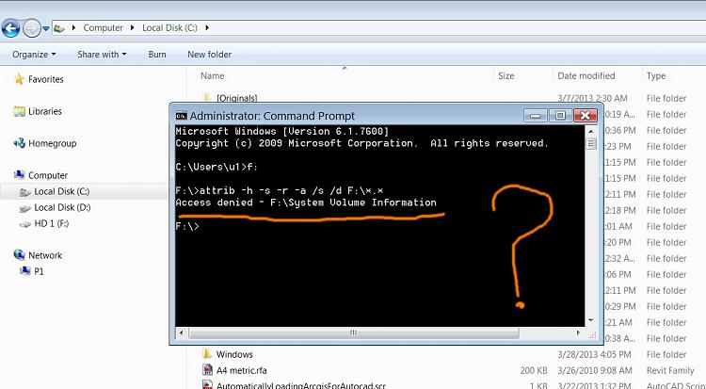The width and height of the screenshot is (706, 389).
Task: Click the 3/28/2013 4:05 PM date cell
Action: 594,355
